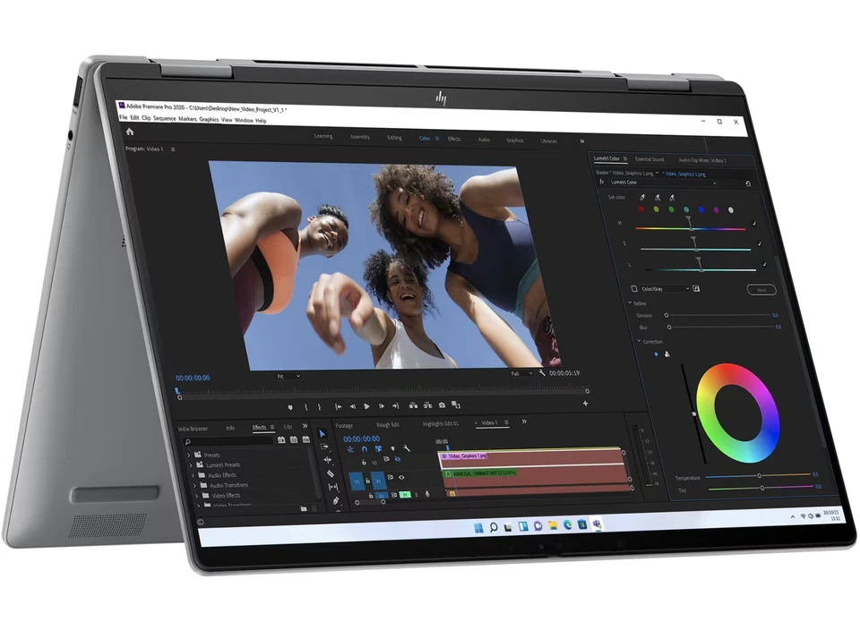
Task: Play the Program monitor video
Action: pos(367,406)
